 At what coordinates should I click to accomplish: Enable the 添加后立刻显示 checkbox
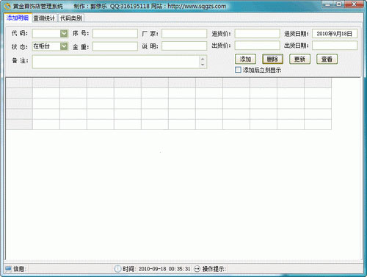[238, 70]
